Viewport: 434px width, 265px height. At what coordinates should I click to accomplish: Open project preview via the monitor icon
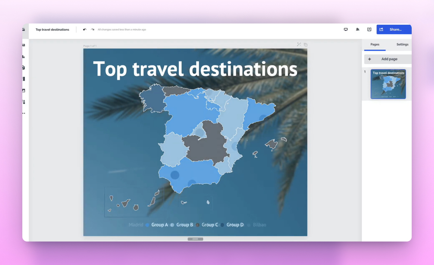(x=346, y=29)
